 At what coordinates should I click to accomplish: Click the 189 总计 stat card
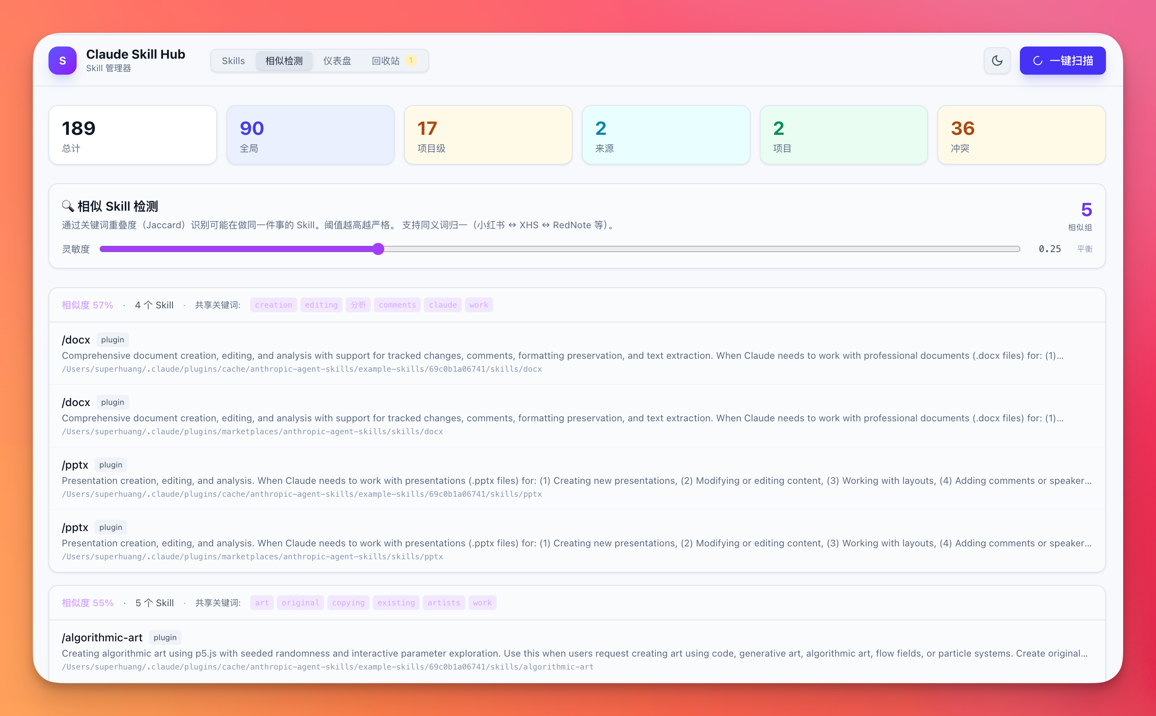133,135
